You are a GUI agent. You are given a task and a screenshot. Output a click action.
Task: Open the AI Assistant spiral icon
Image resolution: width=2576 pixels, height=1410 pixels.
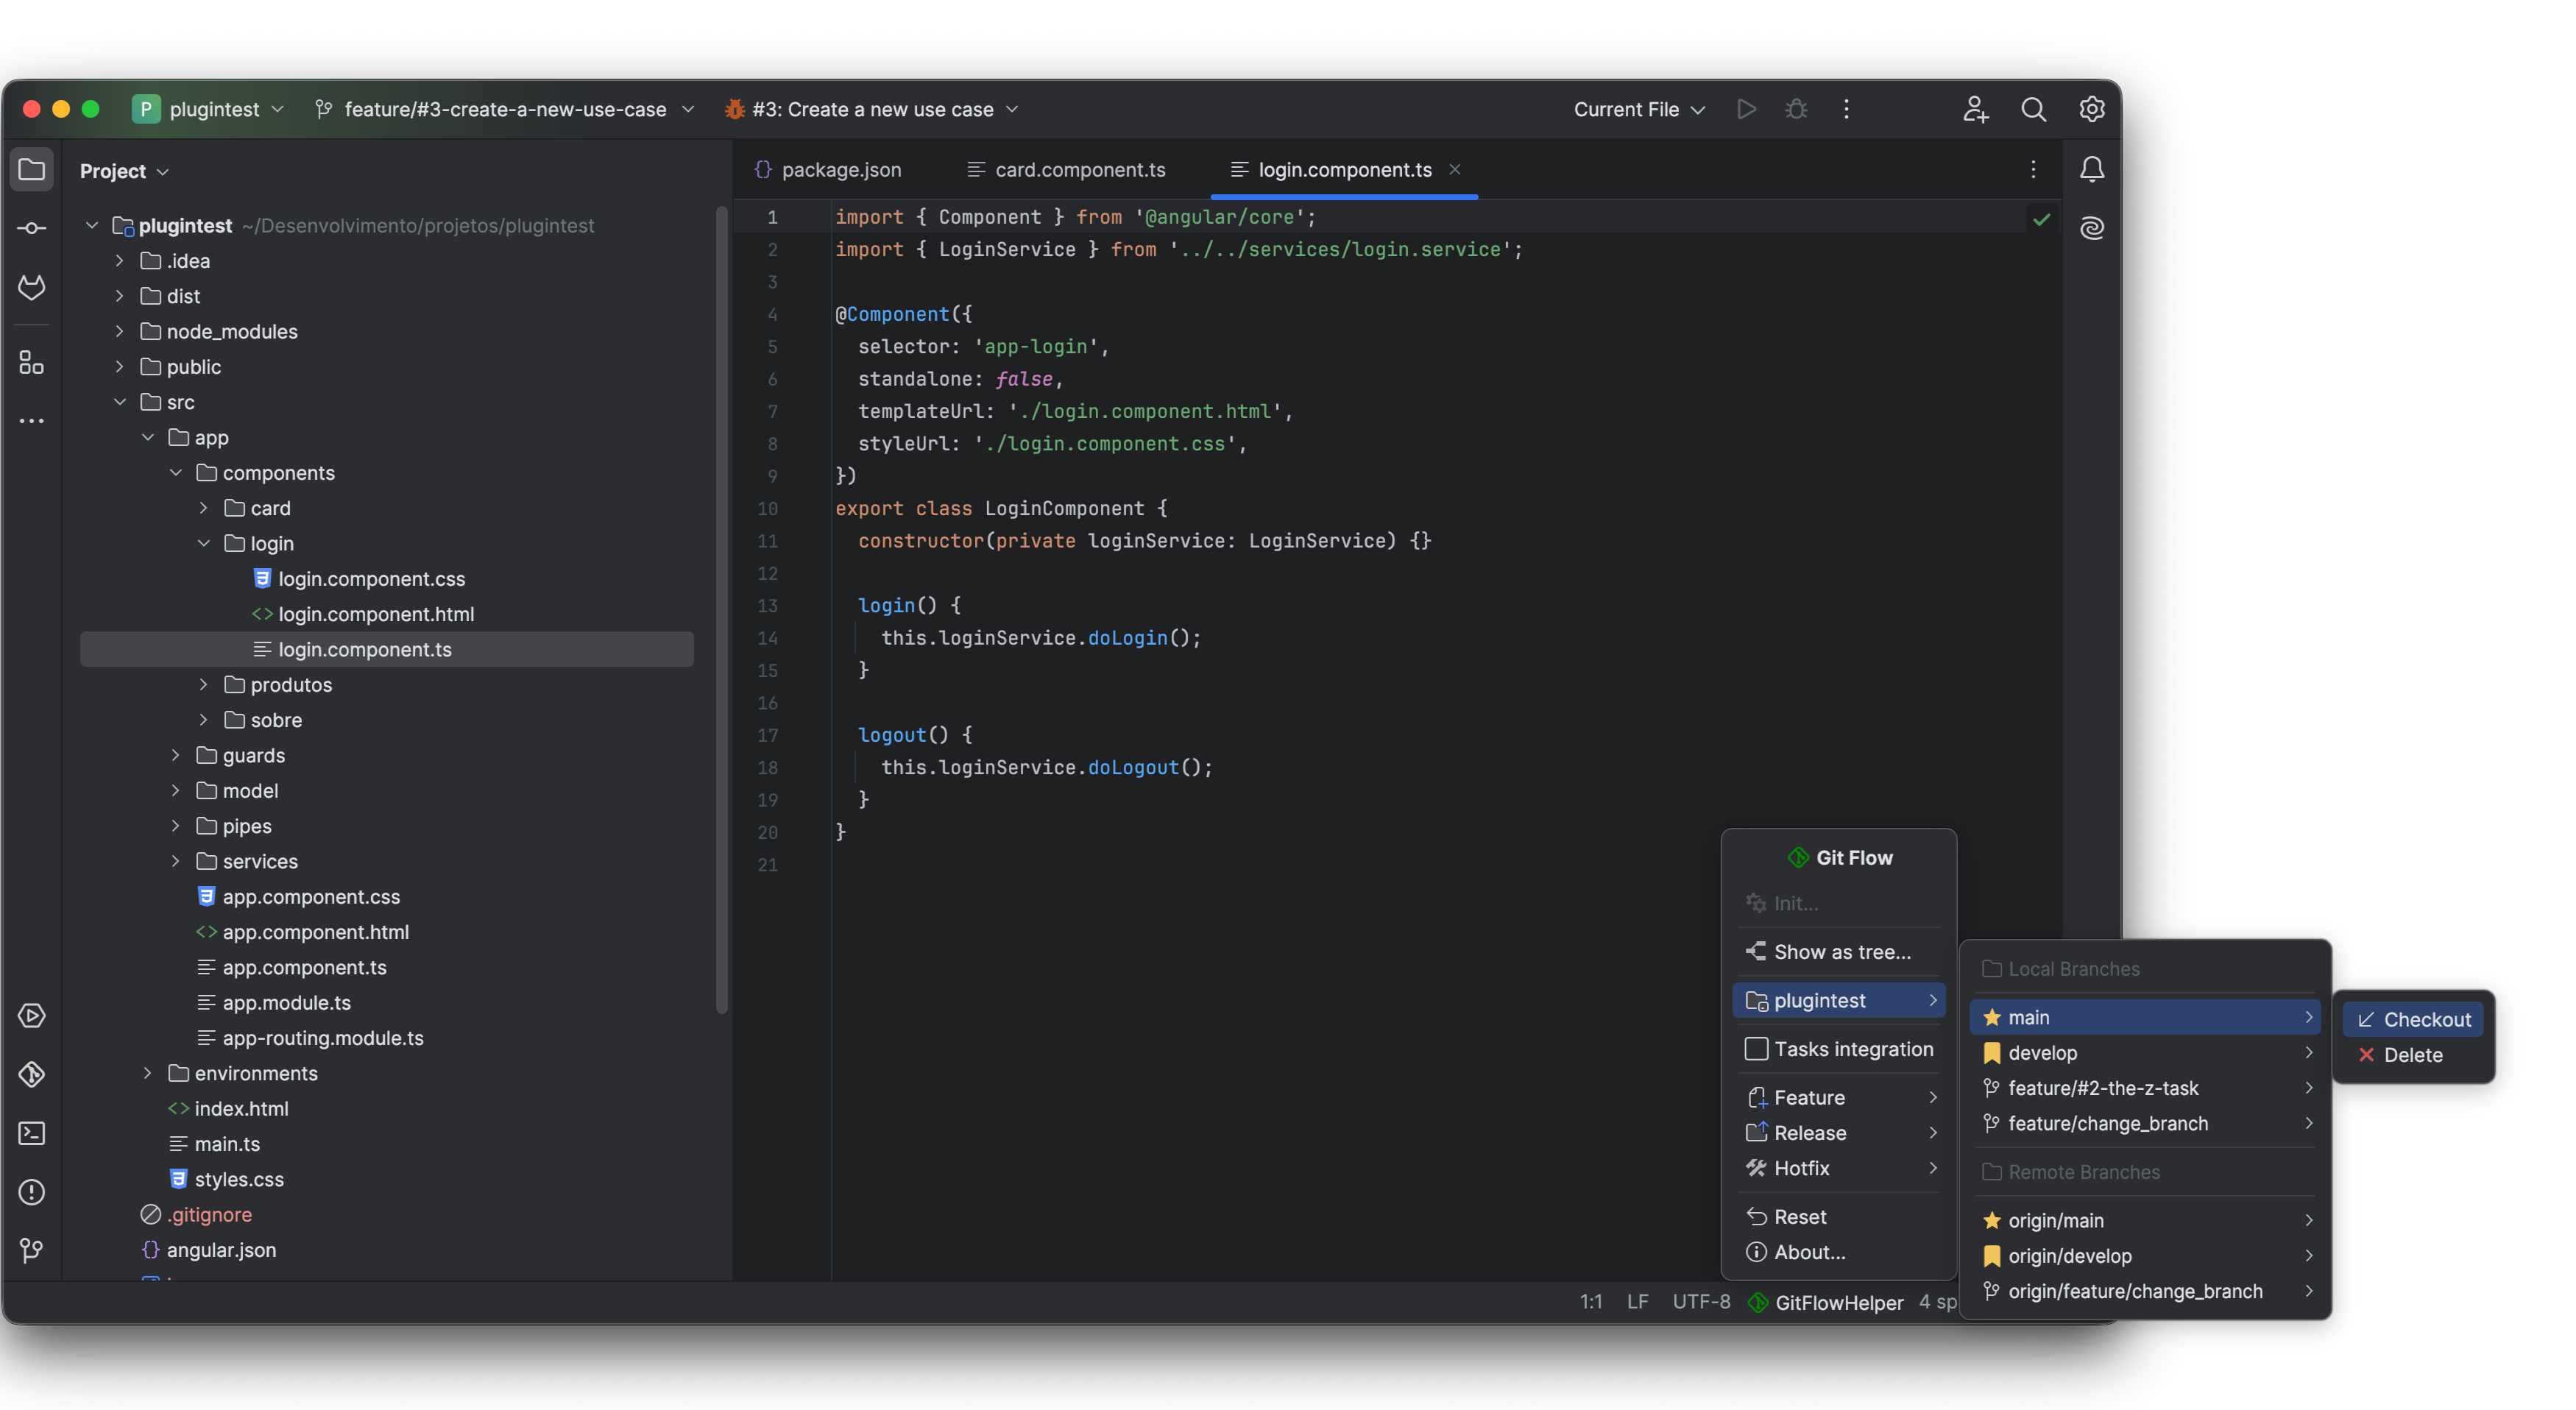(2092, 228)
